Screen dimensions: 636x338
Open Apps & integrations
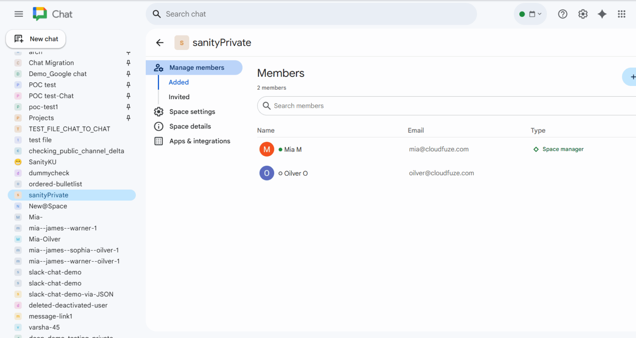pyautogui.click(x=200, y=141)
